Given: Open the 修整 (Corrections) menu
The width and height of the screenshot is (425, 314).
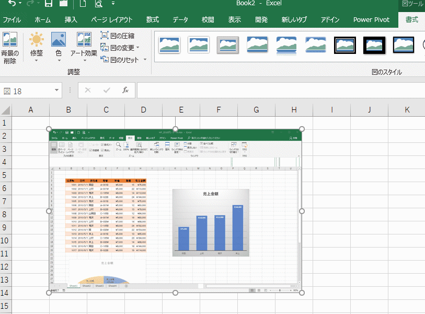Looking at the screenshot, I should (x=36, y=47).
